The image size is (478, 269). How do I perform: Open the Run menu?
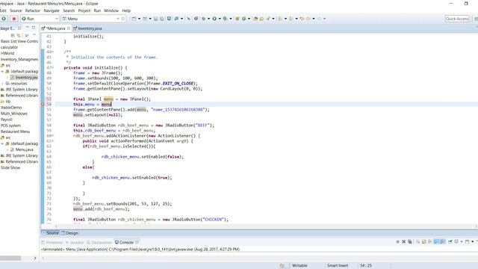coord(97,10)
